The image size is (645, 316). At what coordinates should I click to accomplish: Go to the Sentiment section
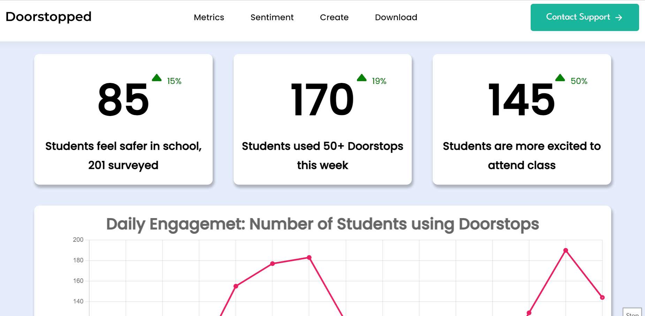click(272, 17)
